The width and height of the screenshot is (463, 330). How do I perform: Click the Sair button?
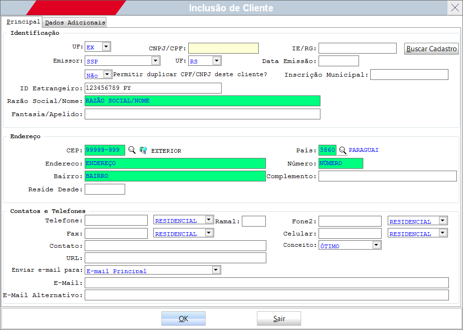(x=279, y=319)
